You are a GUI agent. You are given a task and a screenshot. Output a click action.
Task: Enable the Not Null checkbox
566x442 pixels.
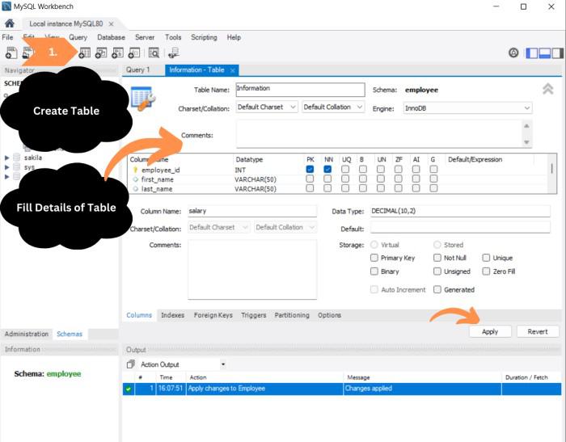[437, 258]
